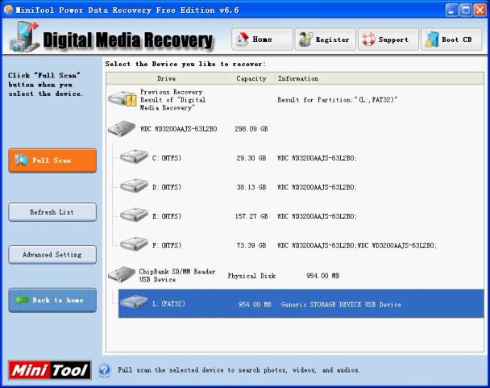Select the F: (NTFS) partition
490x388 pixels.
[x=301, y=245]
